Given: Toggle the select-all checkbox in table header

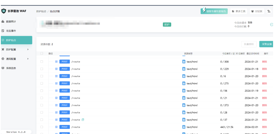Looking at the screenshot, I should click(42, 53).
